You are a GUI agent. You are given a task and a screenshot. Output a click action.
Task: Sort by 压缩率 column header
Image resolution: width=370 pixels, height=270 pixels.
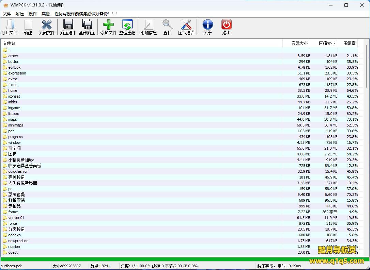349,43
